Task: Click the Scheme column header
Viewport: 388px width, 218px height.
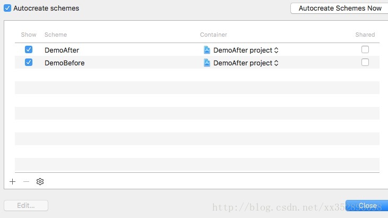Action: point(56,35)
